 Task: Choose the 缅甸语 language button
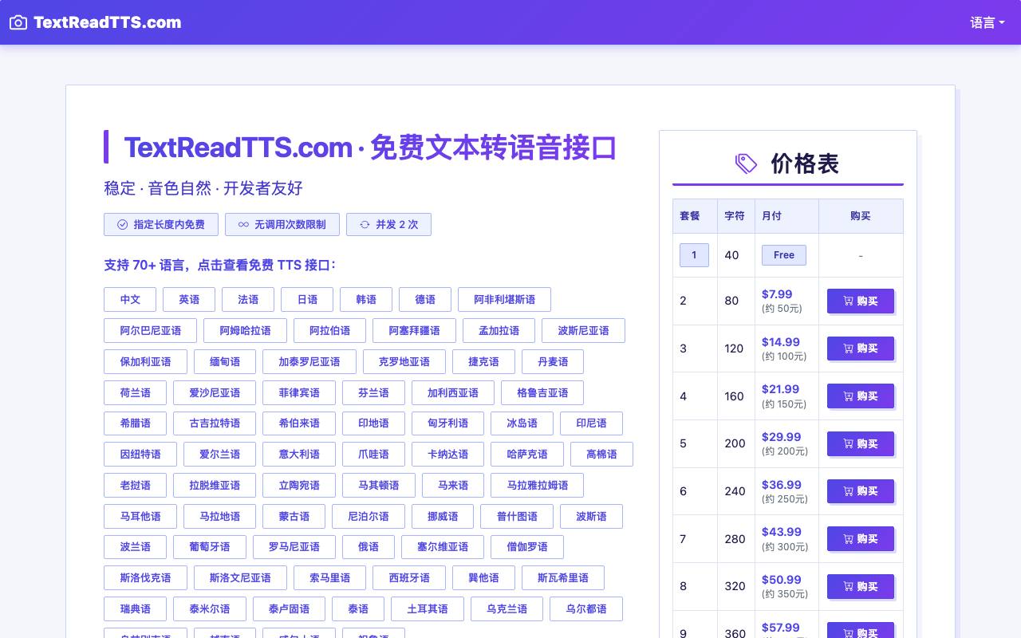(x=225, y=362)
